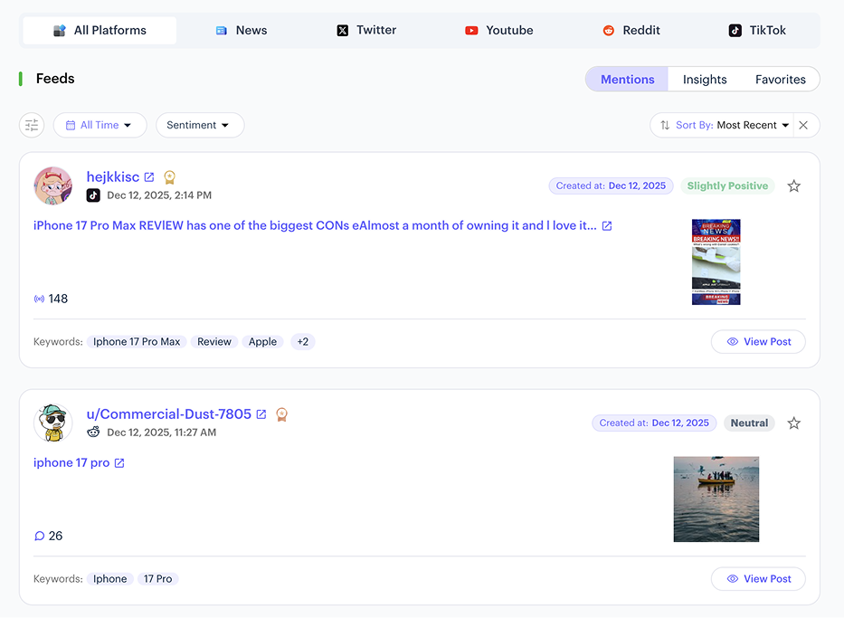844x618 pixels.
Task: Open the Sort By Most Recent dropdown
Action: point(728,125)
